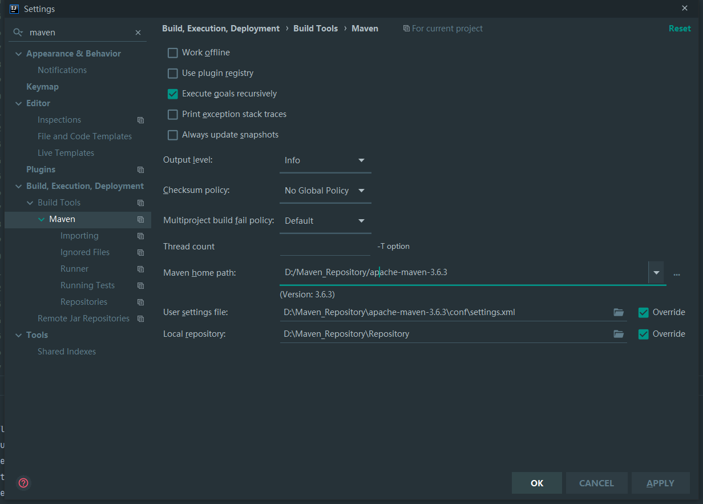Collapse the Maven tree node
This screenshot has height=504, width=703.
coord(41,219)
